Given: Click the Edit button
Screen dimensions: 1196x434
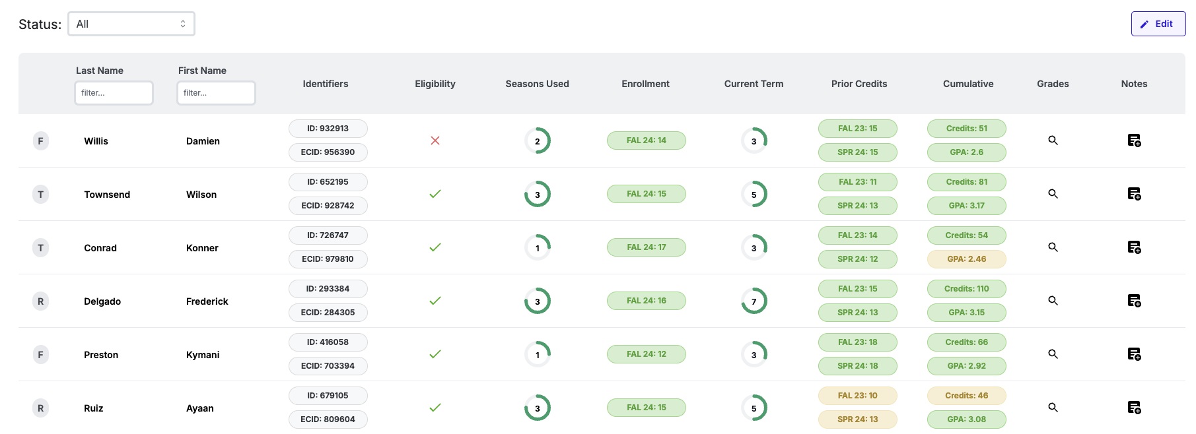Looking at the screenshot, I should tap(1158, 24).
